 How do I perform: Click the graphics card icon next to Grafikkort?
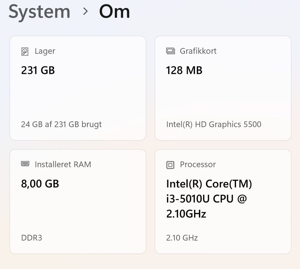click(170, 51)
